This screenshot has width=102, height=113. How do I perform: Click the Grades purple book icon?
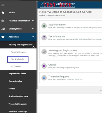(x=44, y=66)
